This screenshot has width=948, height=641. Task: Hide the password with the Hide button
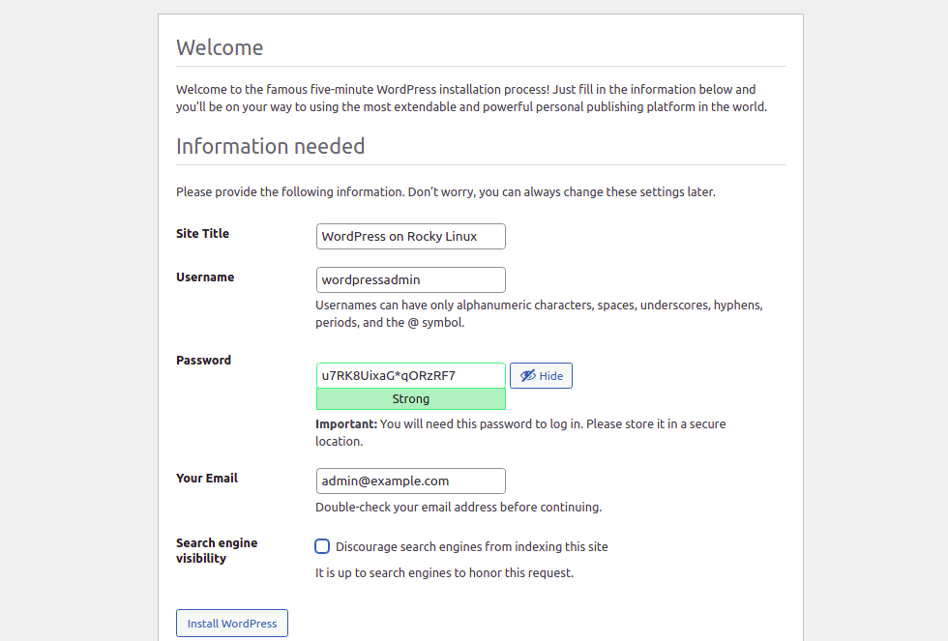click(541, 375)
